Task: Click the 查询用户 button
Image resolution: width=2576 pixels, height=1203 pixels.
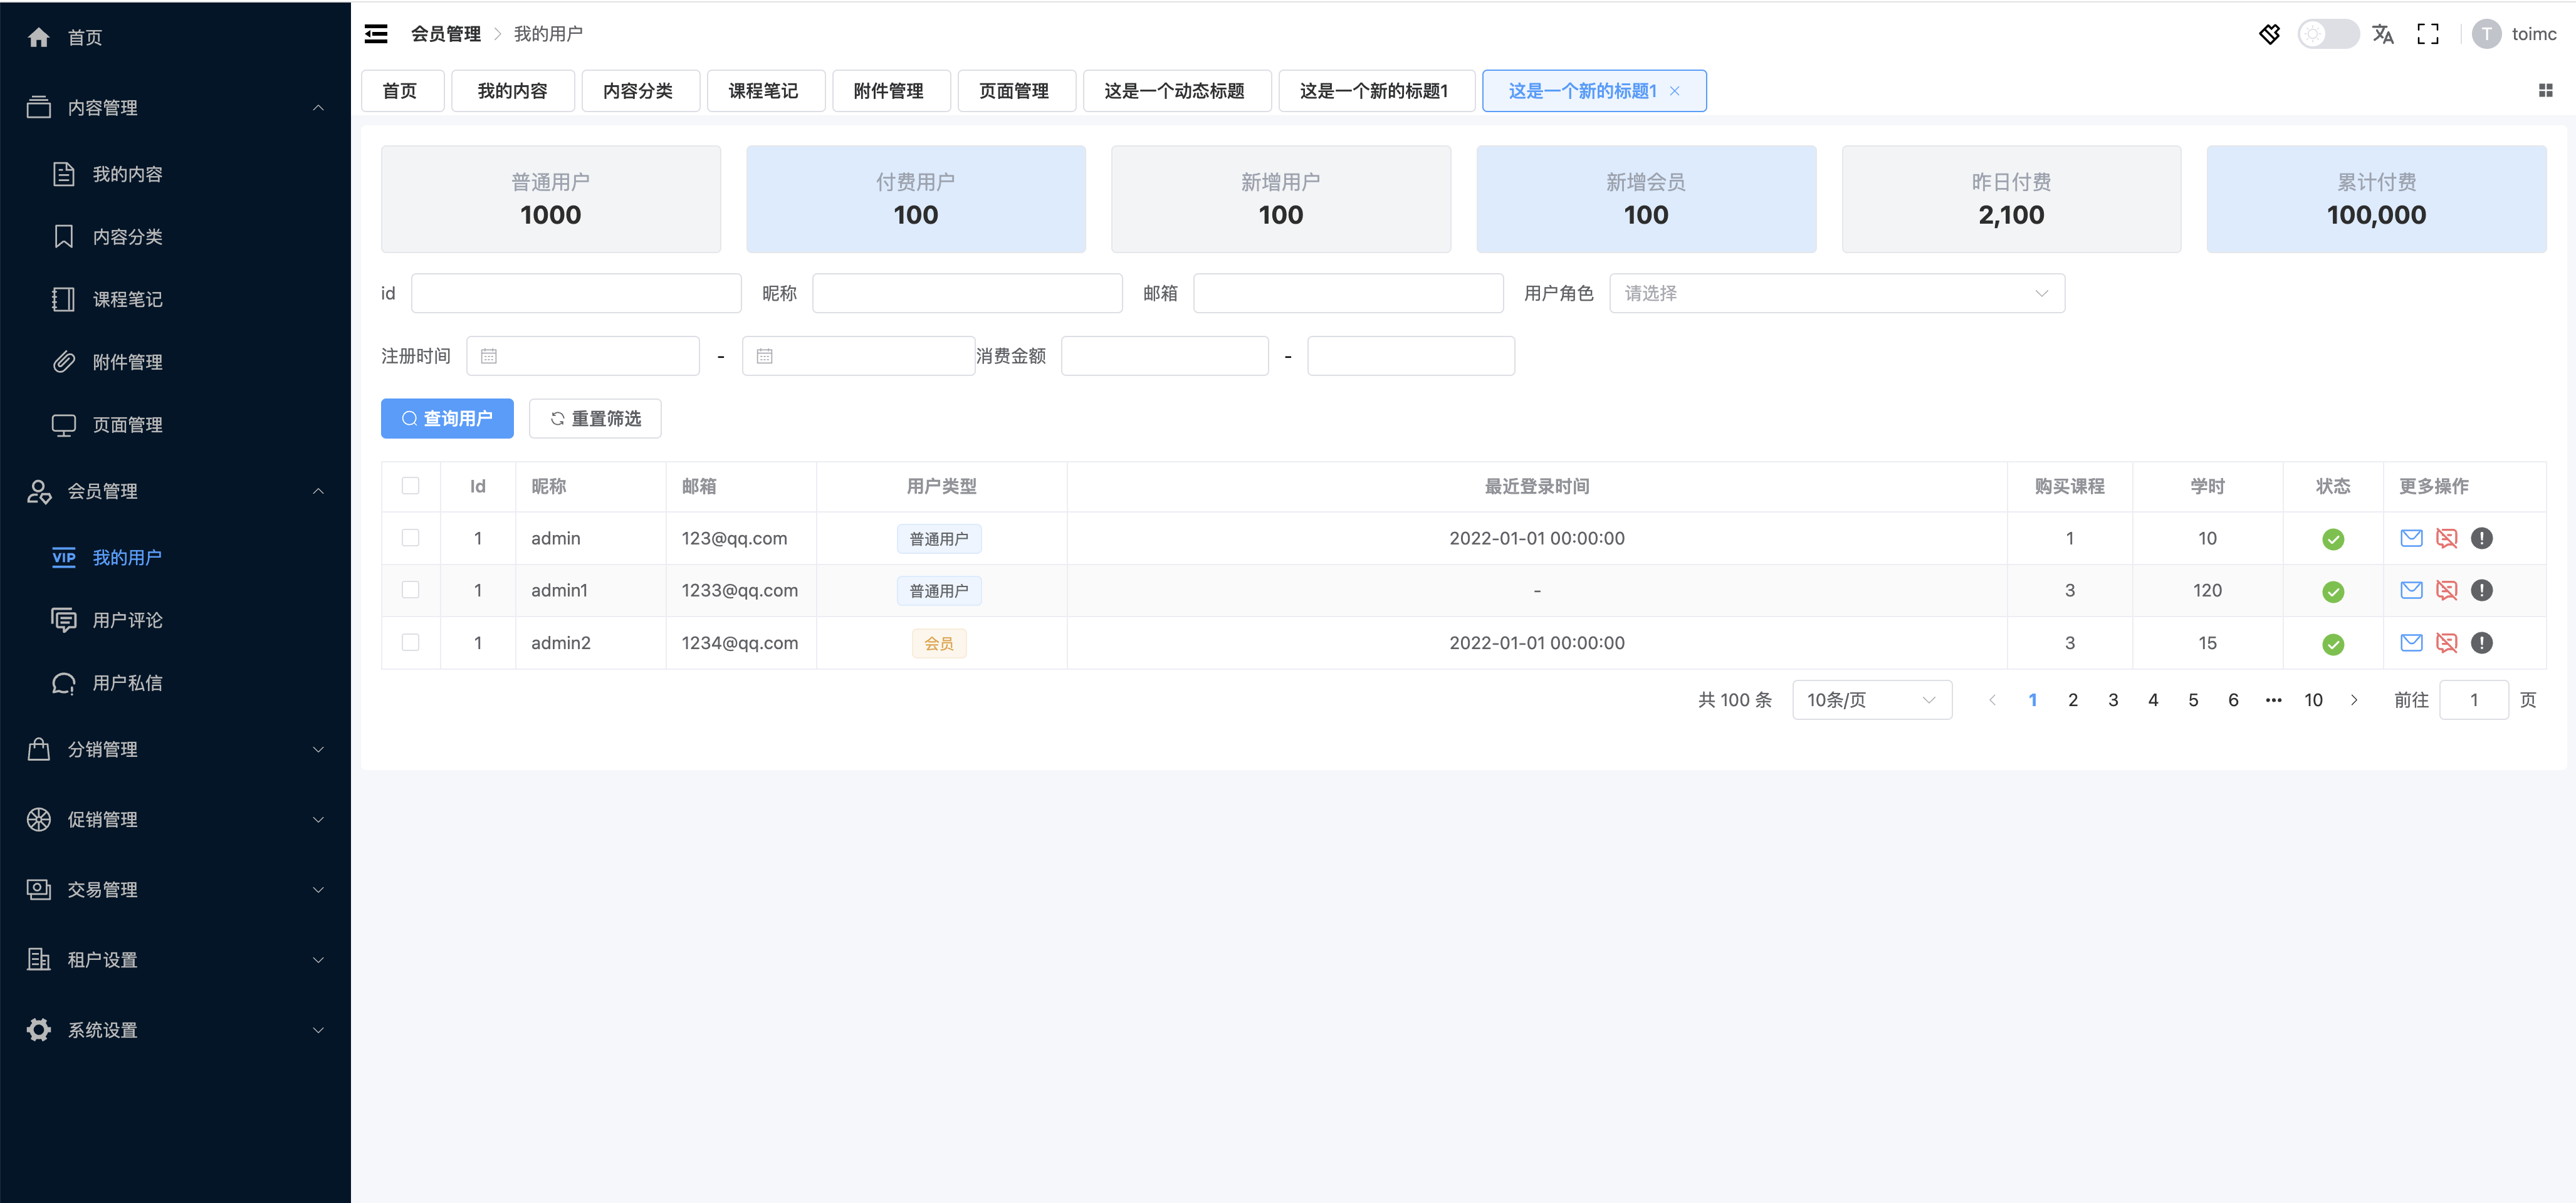Action: 447,418
